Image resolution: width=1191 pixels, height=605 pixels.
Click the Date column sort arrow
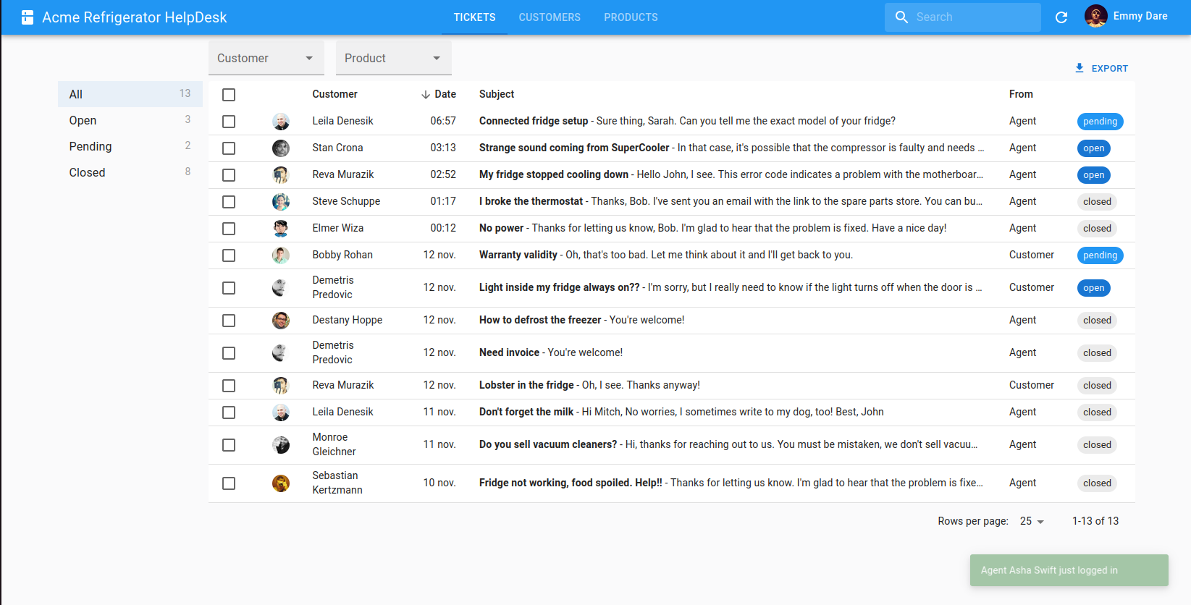pos(426,95)
